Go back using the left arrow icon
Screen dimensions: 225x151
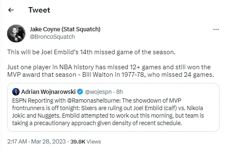11,10
